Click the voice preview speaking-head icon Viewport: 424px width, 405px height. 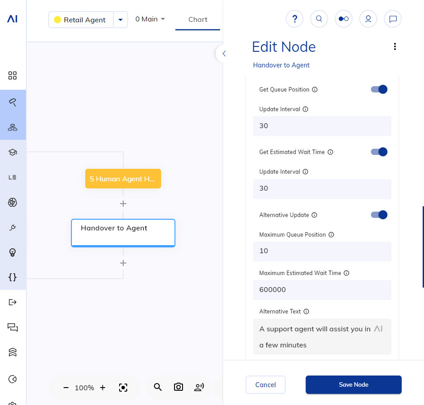click(x=199, y=387)
